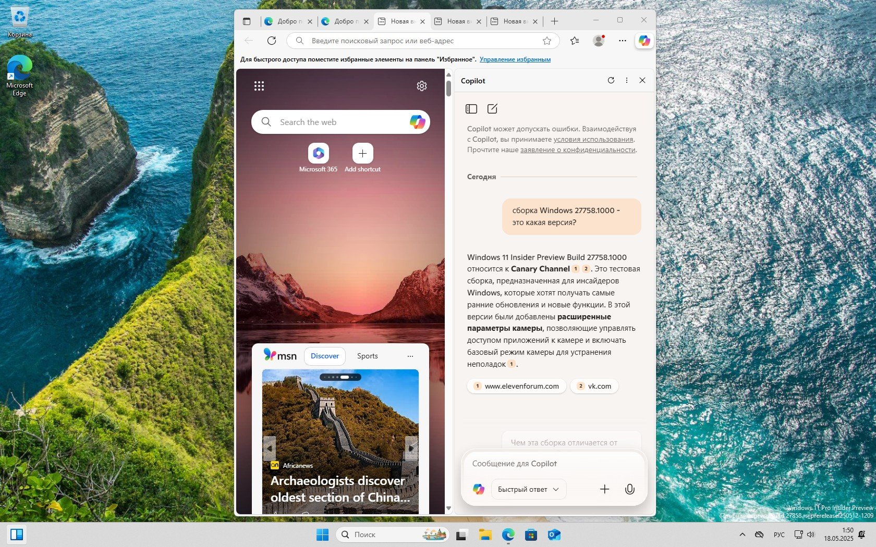Viewport: 876px width, 547px height.
Task: Close the active Новая вкладка tab
Action: [x=422, y=21]
